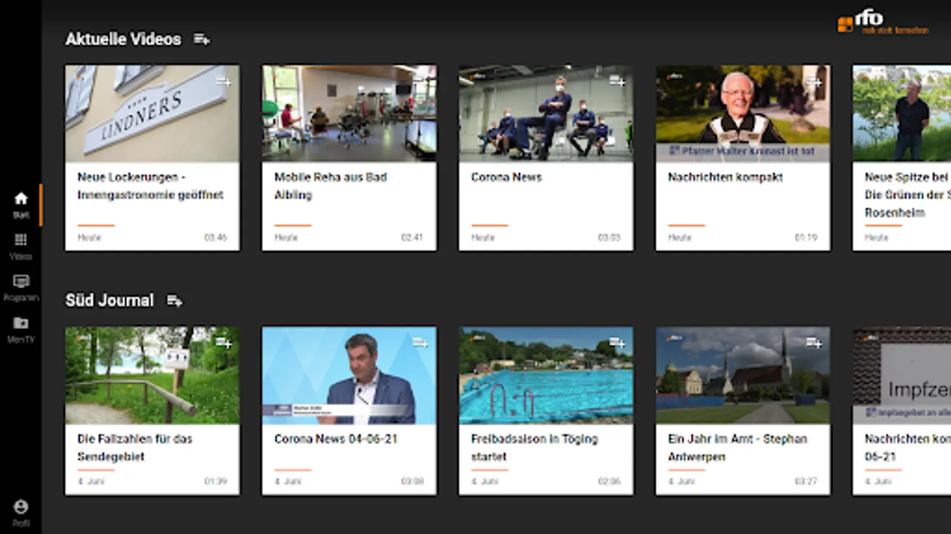The width and height of the screenshot is (951, 534).
Task: Click duration 03:27 on Ein Jahr im Amt card
Action: pyautogui.click(x=806, y=481)
